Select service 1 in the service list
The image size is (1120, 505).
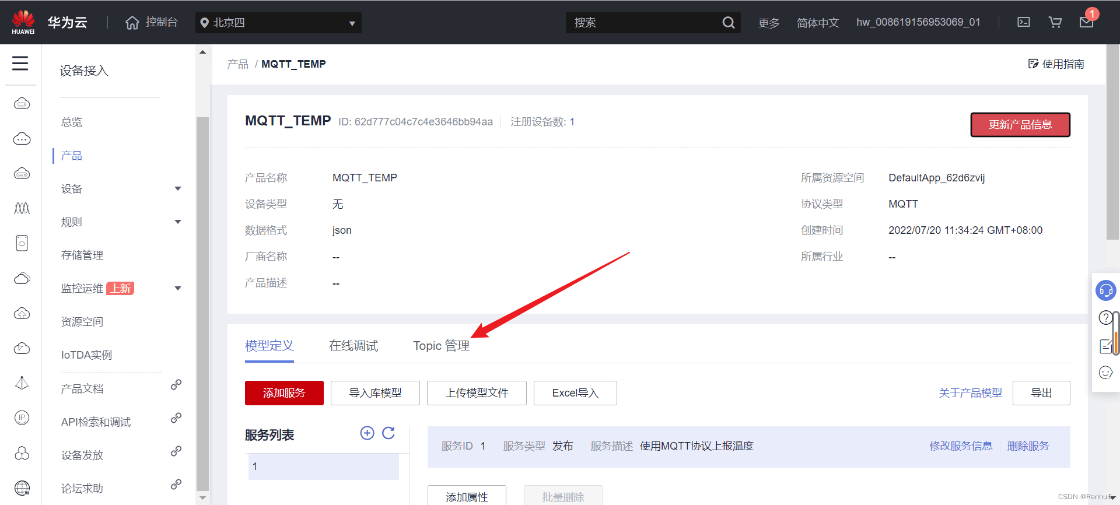coord(324,467)
